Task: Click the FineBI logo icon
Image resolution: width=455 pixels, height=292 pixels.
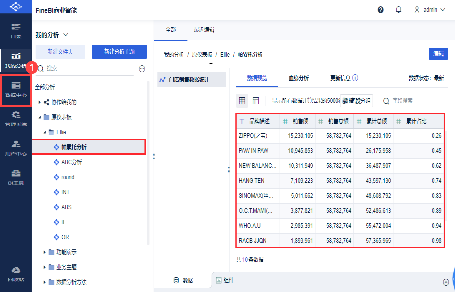Action: coord(16,6)
